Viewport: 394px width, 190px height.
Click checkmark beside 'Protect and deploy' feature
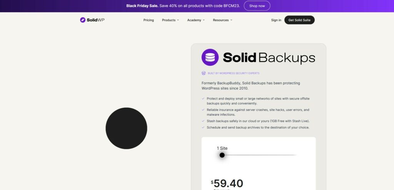203,98
